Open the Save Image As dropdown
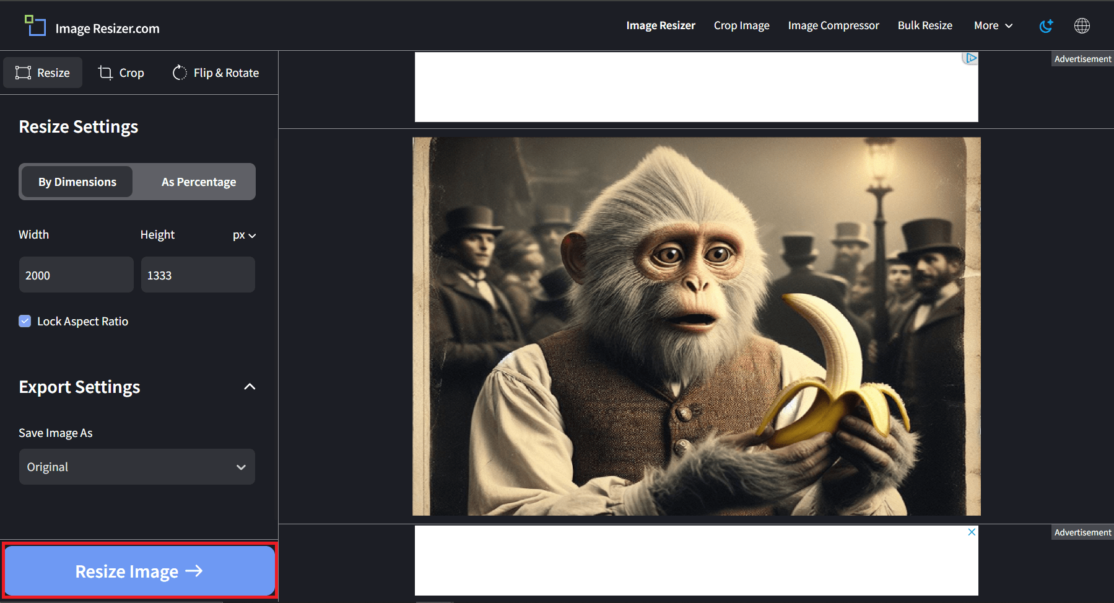 click(x=136, y=467)
